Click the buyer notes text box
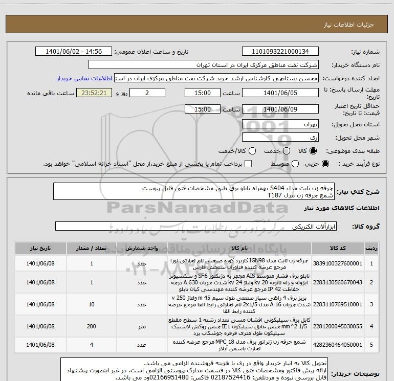The height and width of the screenshot is (381, 394). point(194,369)
